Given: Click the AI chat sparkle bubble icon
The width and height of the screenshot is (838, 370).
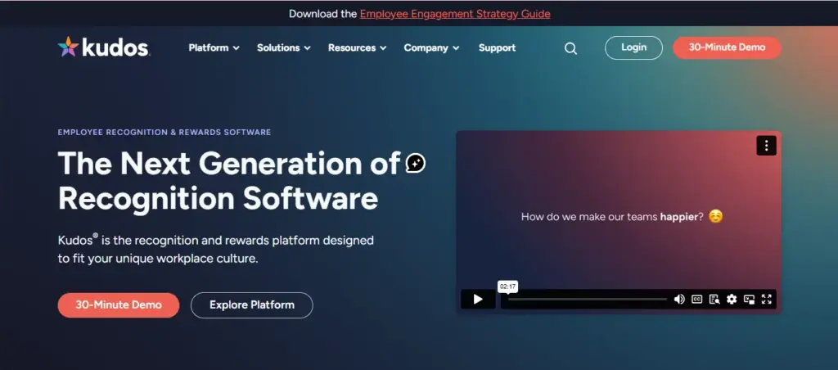Looking at the screenshot, I should click(x=415, y=163).
